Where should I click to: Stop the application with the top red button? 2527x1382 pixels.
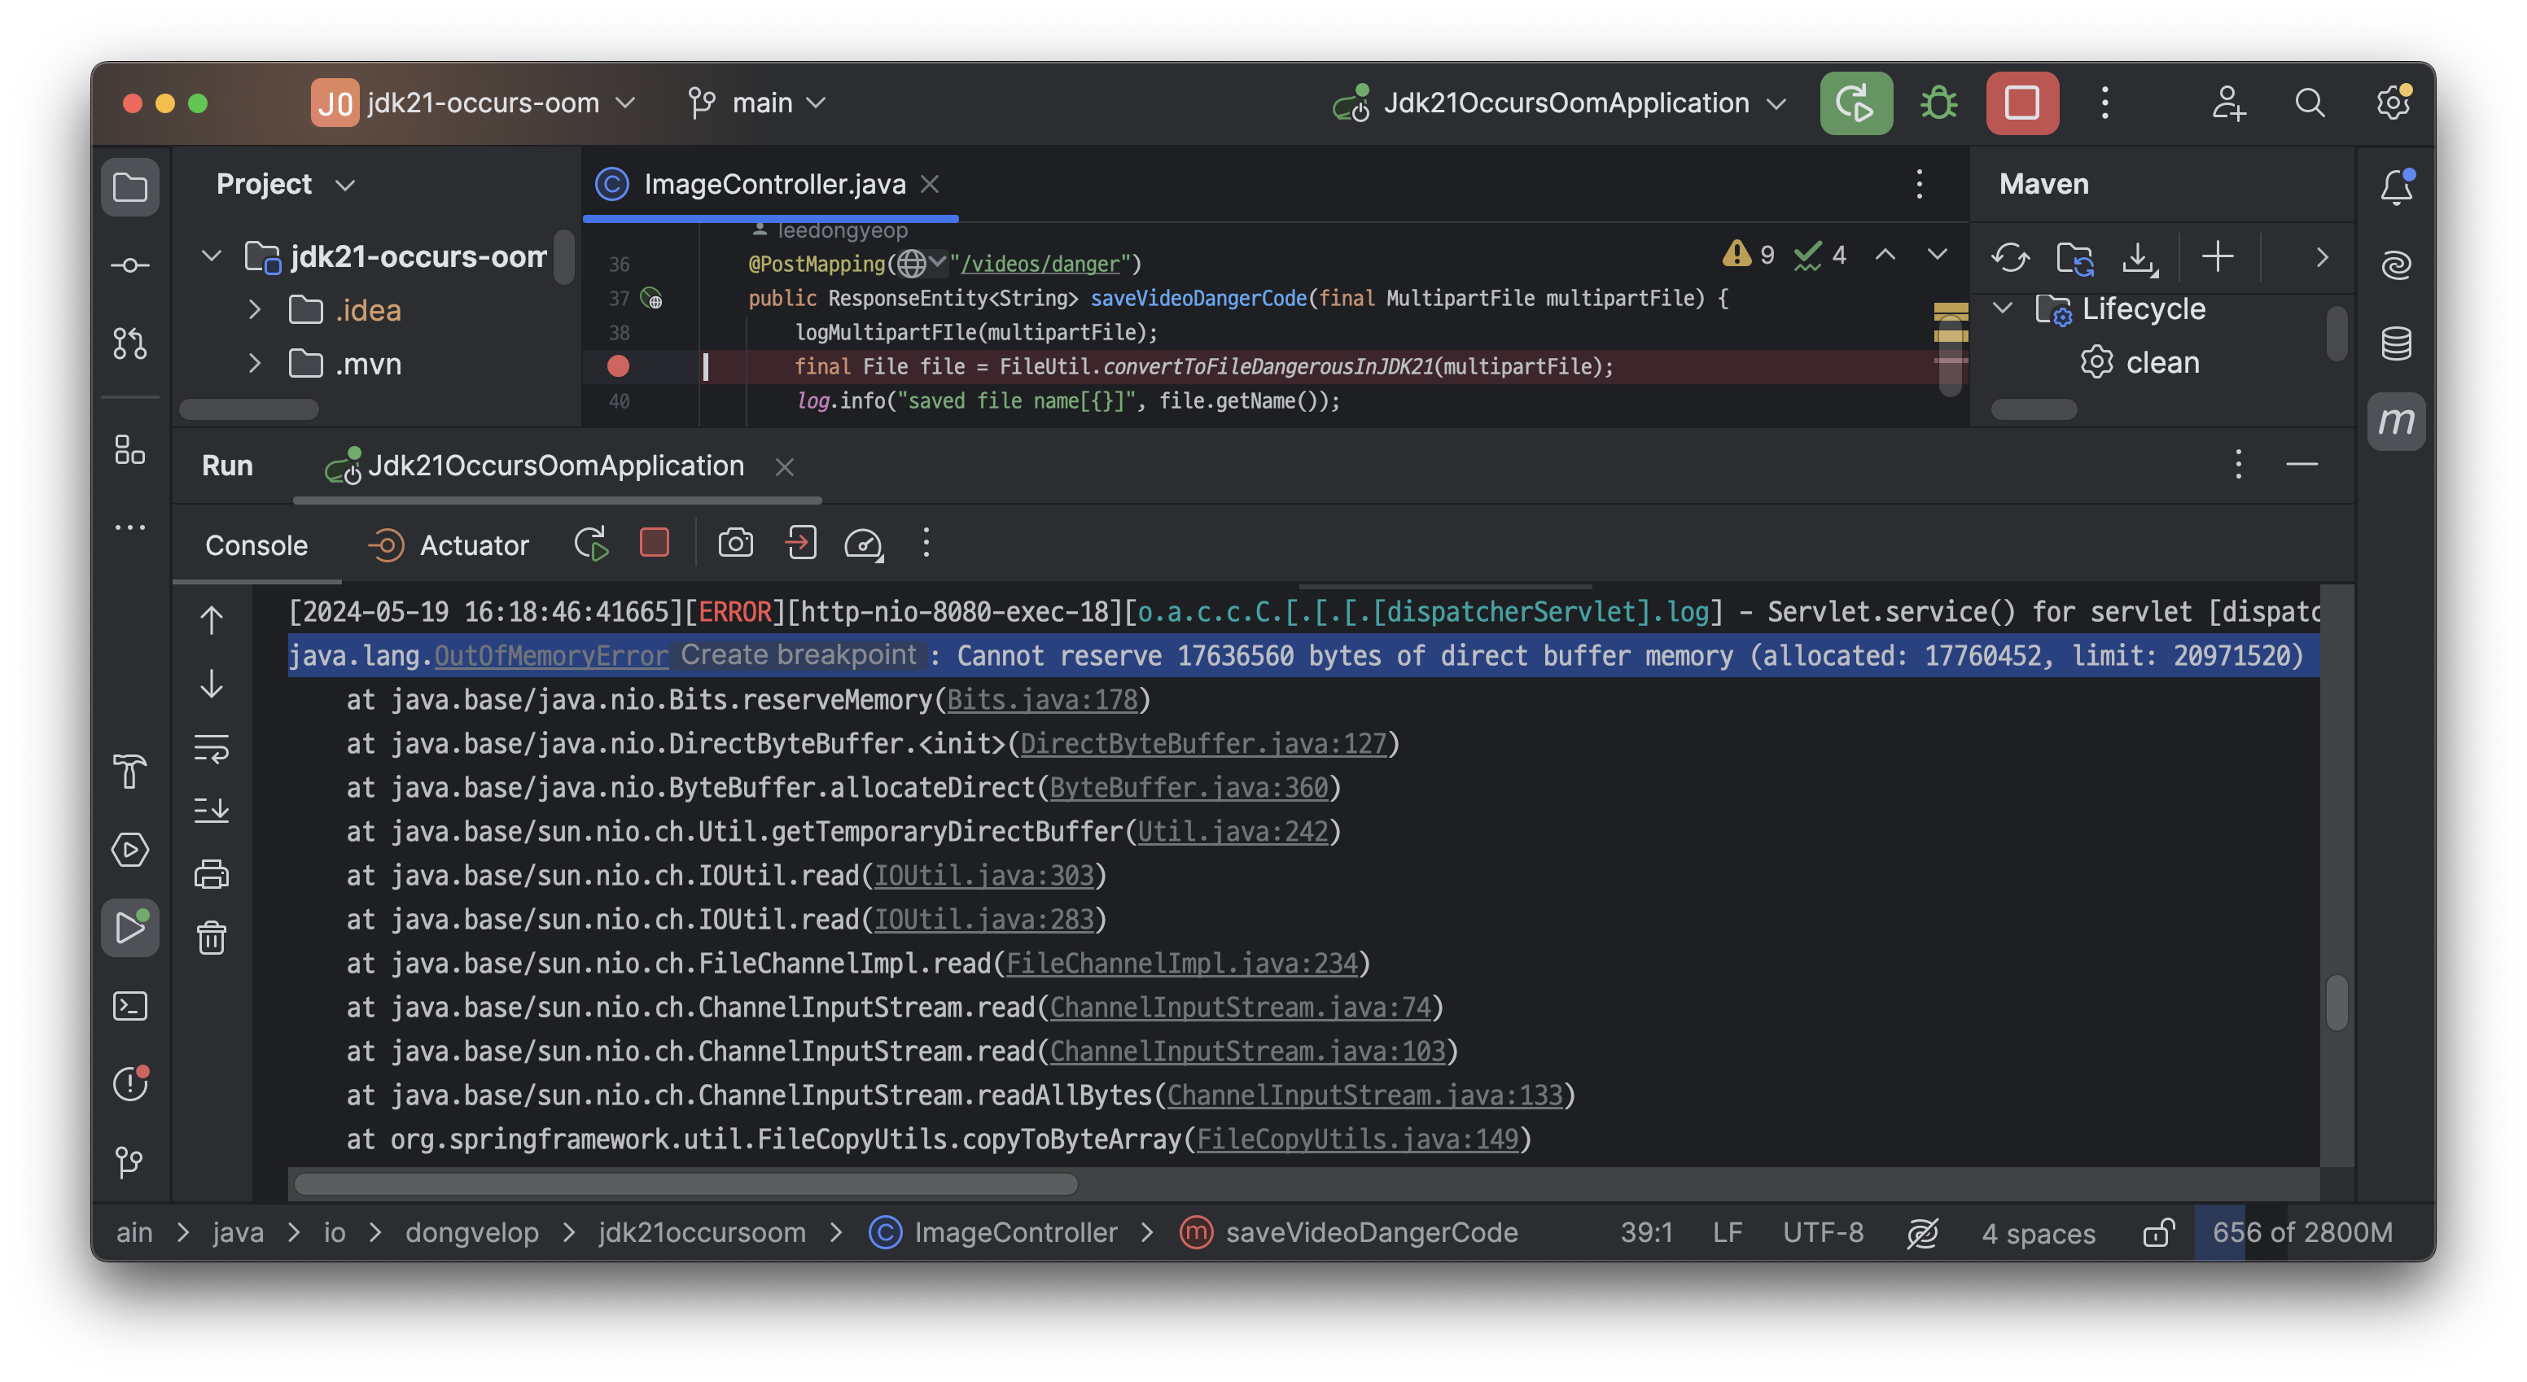pos(2021,103)
